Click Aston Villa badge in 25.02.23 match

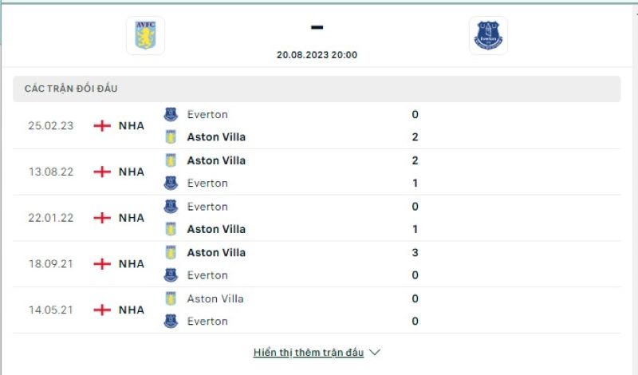click(x=171, y=136)
